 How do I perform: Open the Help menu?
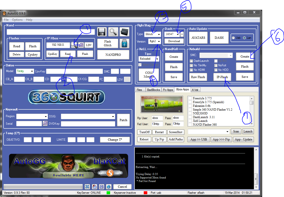click(29, 20)
